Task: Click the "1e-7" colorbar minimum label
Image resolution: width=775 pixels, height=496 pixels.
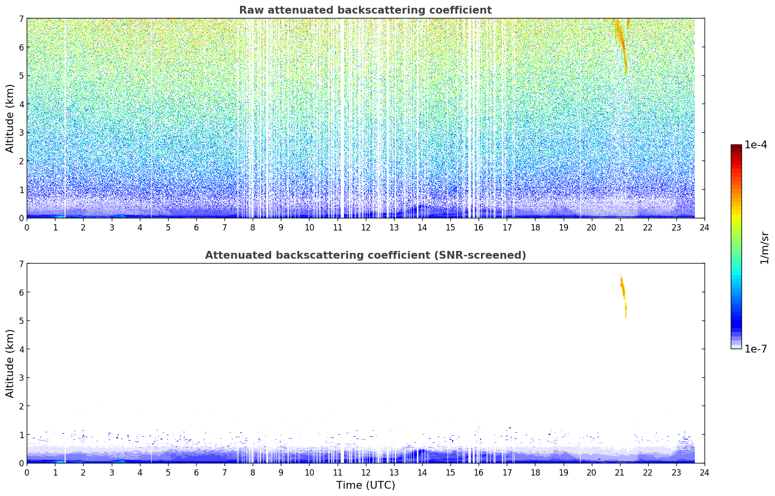Action: tap(756, 349)
